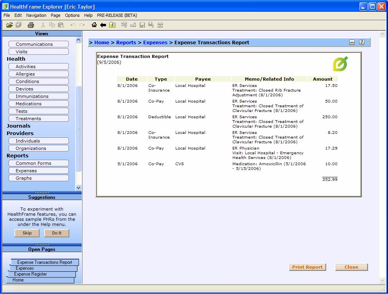Click the black Back arrow icon
Viewport: 388px width, 294px height.
click(103, 25)
